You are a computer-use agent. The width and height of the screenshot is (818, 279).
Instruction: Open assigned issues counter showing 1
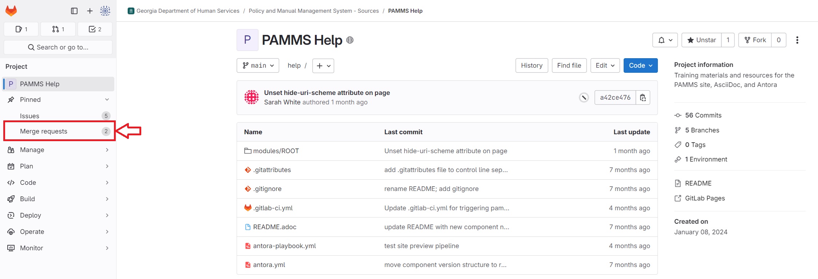tap(21, 29)
